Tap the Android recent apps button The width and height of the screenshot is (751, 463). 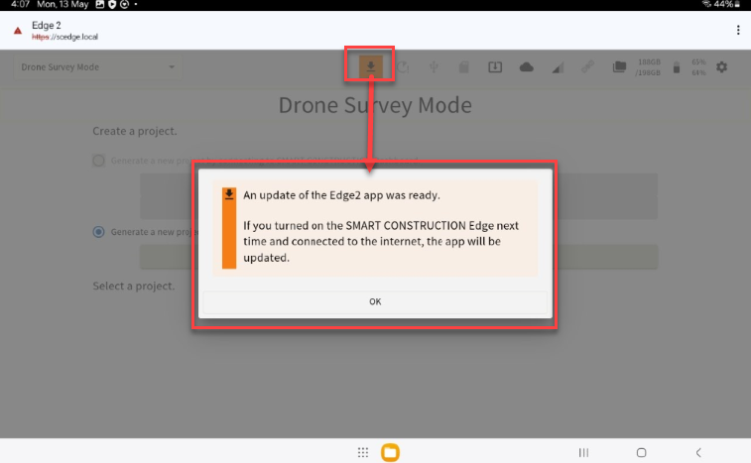(583, 452)
